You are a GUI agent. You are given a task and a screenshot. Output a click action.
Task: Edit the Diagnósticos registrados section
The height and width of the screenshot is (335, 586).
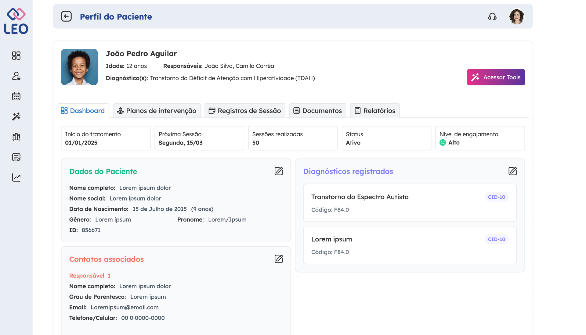click(x=512, y=171)
